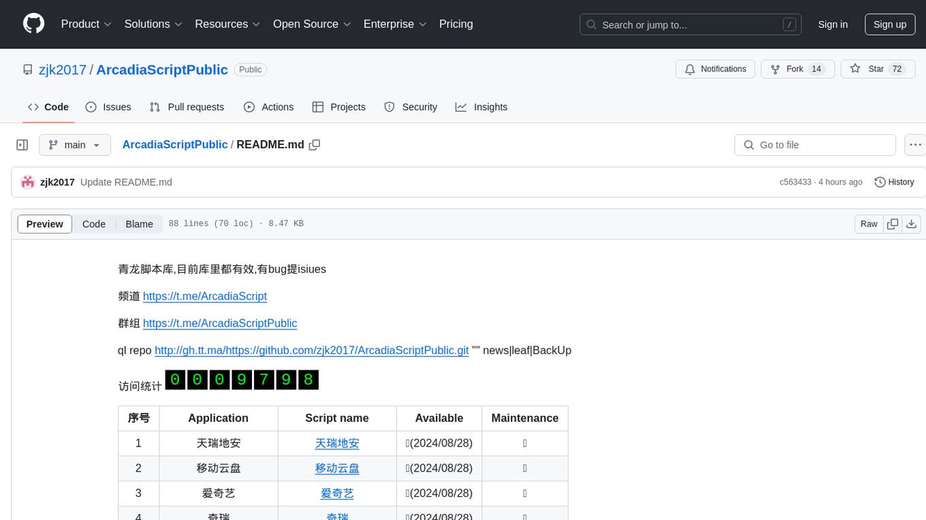The height and width of the screenshot is (520, 926).
Task: Click the Public visibility badge
Action: click(251, 69)
